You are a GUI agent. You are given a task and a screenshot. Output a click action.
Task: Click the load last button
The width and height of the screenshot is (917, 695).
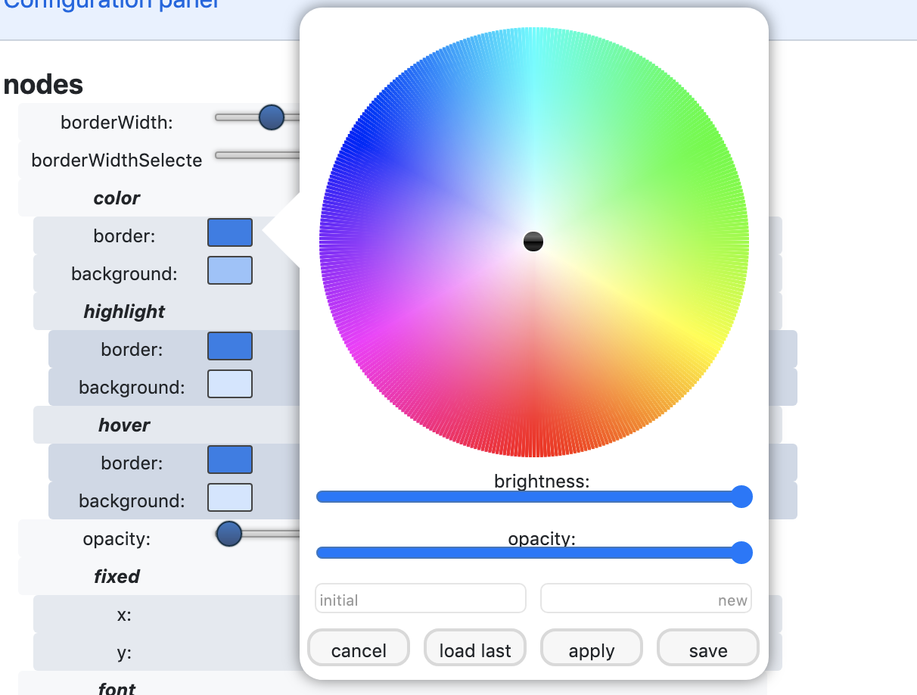click(474, 648)
